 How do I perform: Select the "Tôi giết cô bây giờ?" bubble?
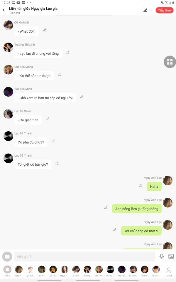[x=33, y=164]
